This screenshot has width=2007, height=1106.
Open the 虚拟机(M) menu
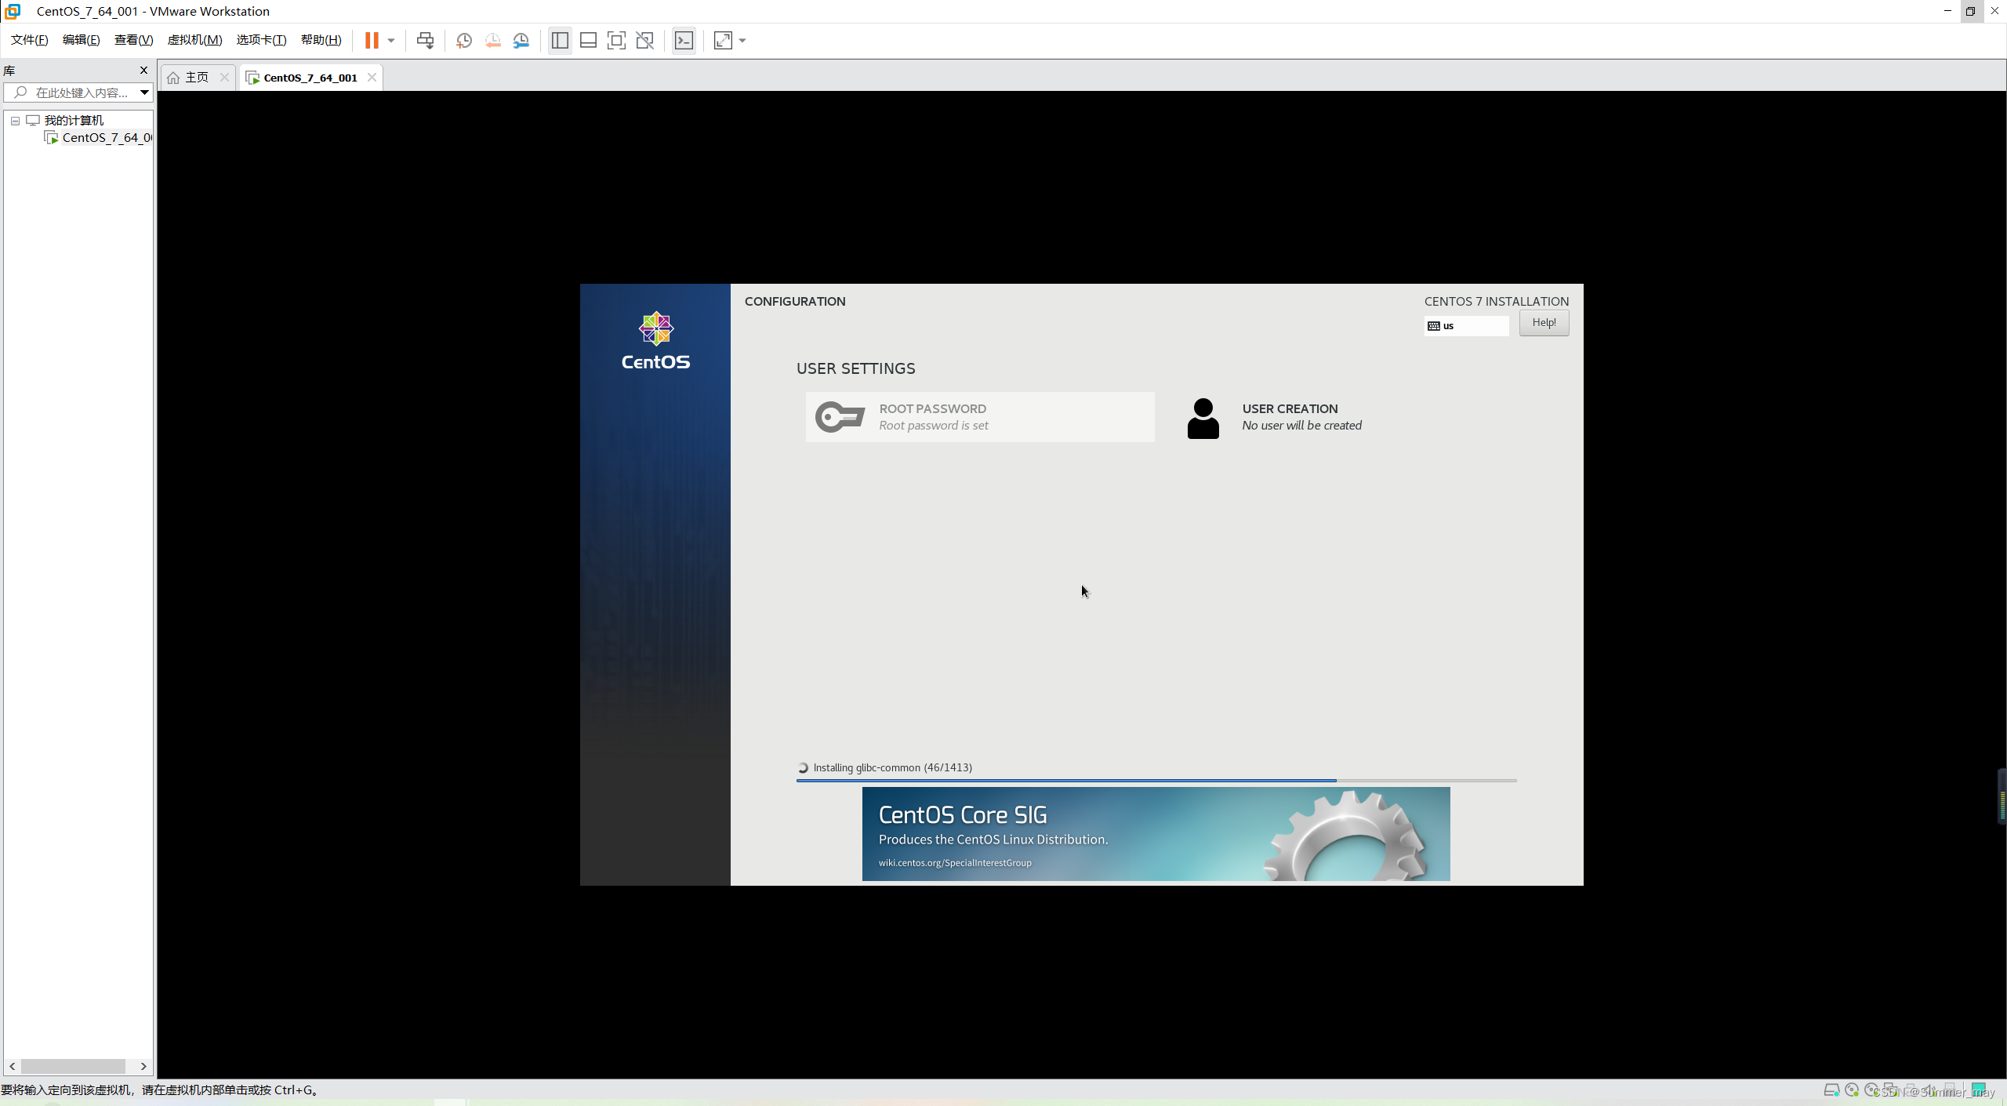point(194,40)
